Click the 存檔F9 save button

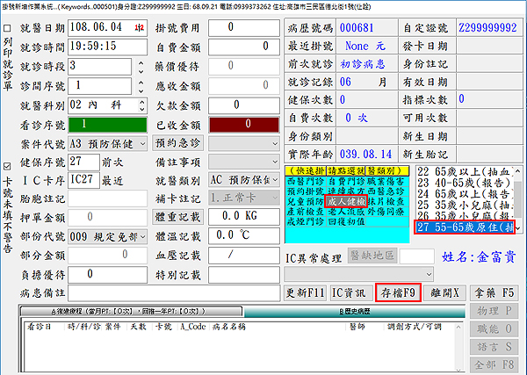(x=398, y=292)
